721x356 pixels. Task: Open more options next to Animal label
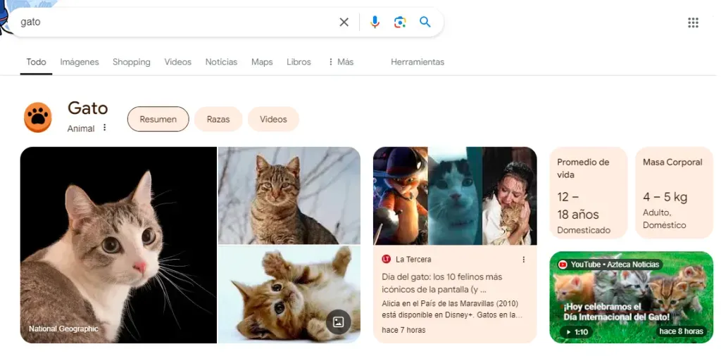click(x=104, y=128)
